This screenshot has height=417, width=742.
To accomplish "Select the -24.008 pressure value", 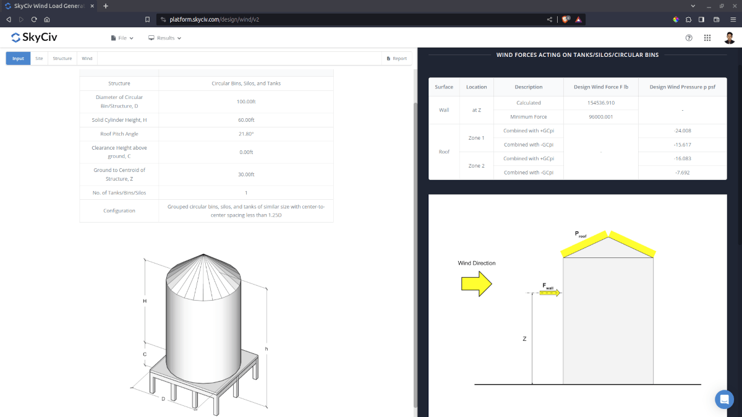I will (683, 131).
